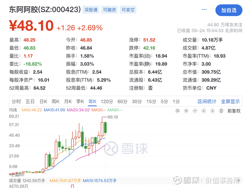Select the 可融资 tag
This screenshot has width=247, height=188.
pyautogui.click(x=110, y=10)
